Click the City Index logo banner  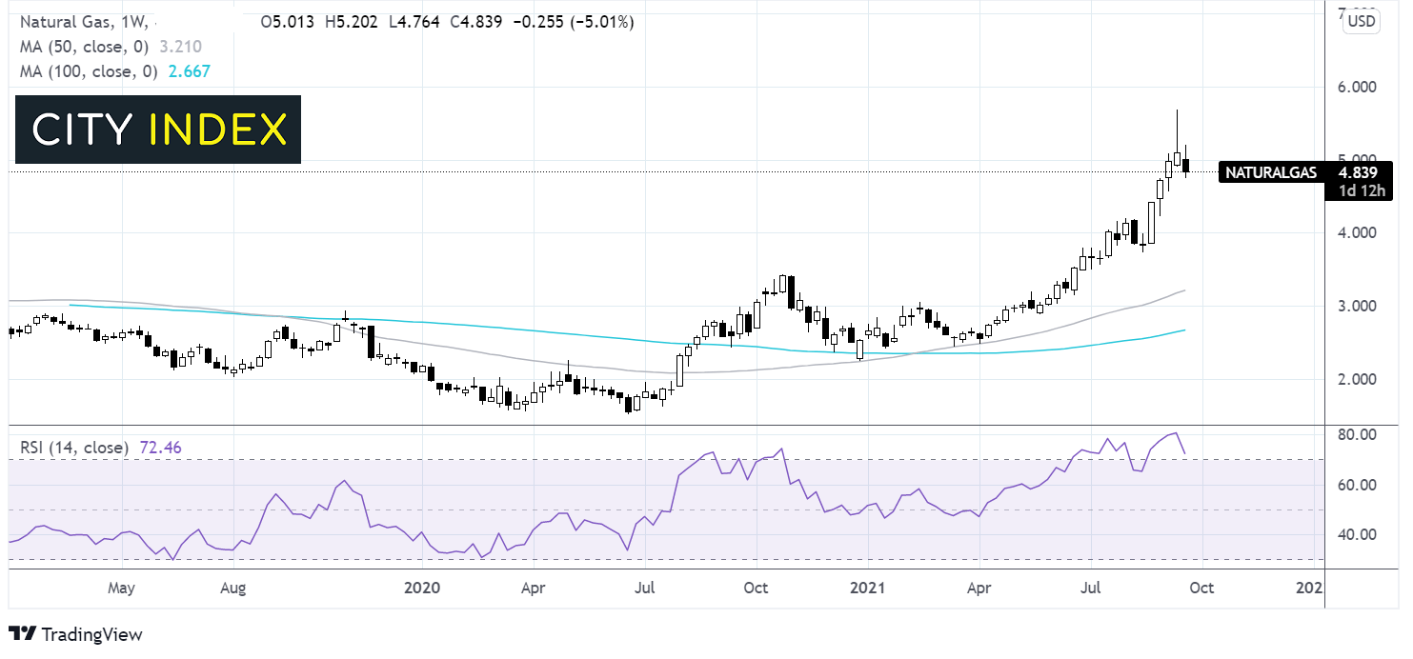(x=157, y=130)
